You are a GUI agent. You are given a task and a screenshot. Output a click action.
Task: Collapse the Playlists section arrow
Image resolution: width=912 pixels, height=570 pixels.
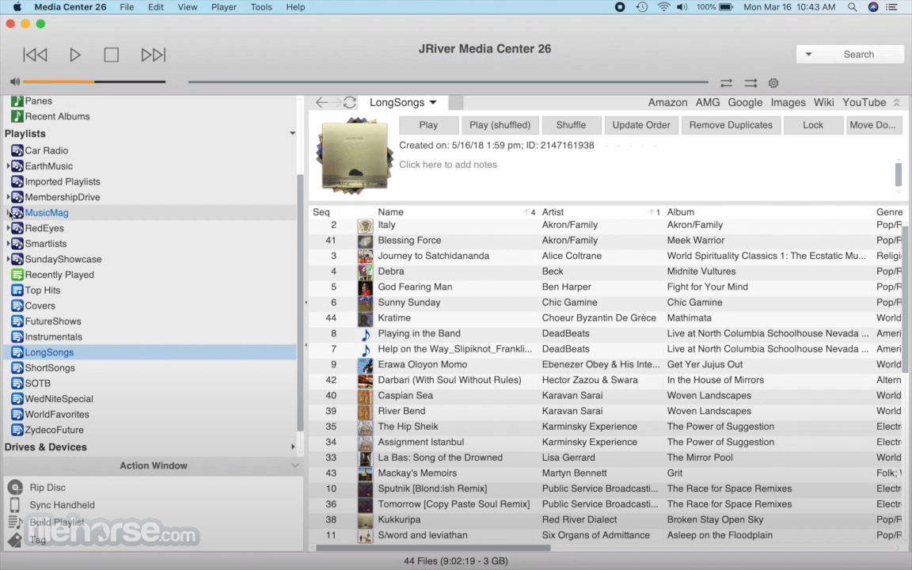293,134
